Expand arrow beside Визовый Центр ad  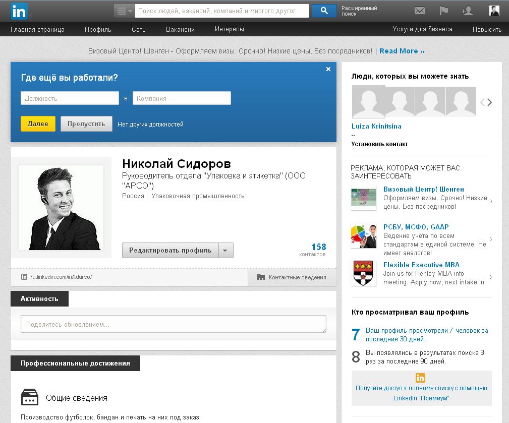[x=491, y=201]
